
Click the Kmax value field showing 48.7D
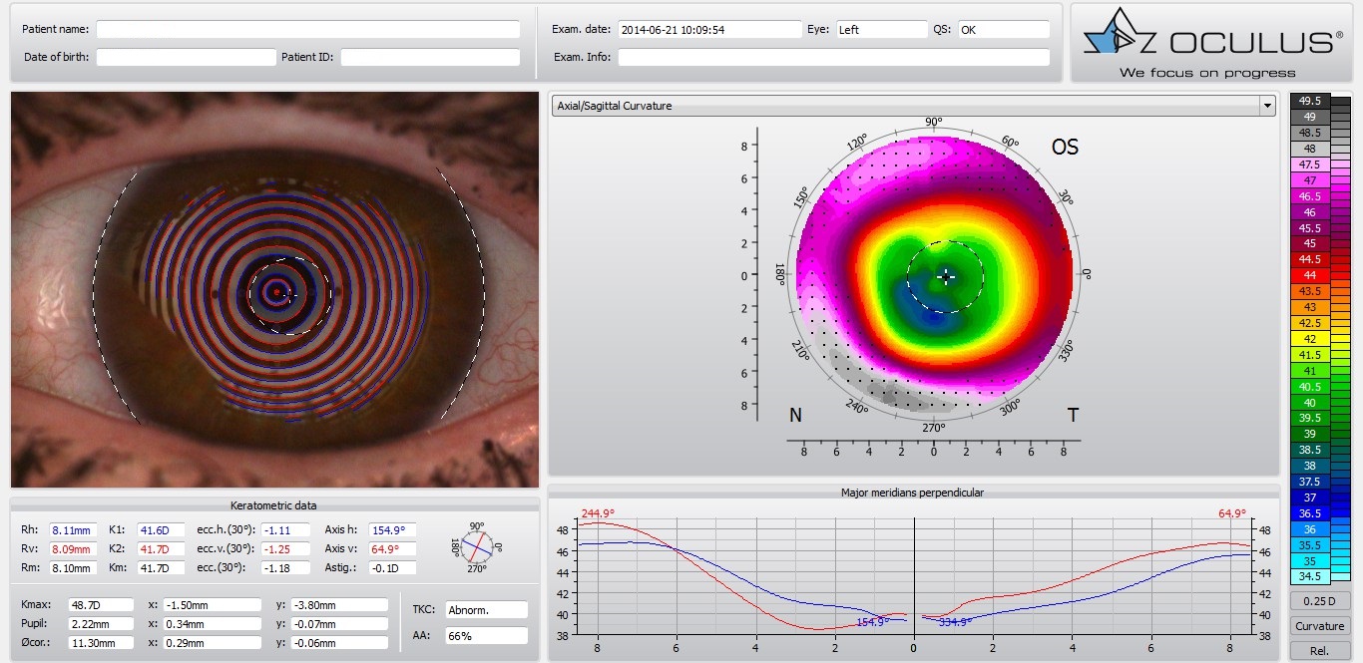[100, 604]
